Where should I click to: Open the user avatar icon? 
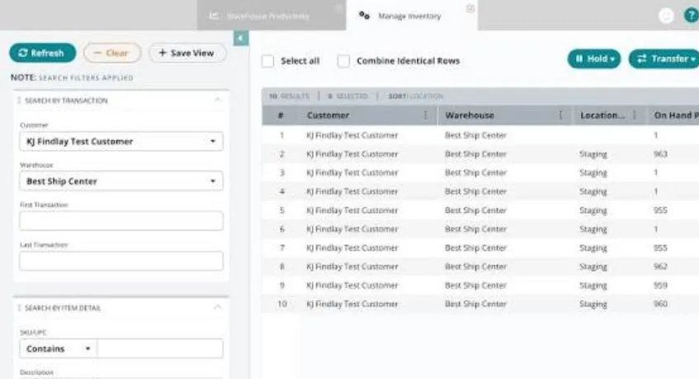coord(666,16)
